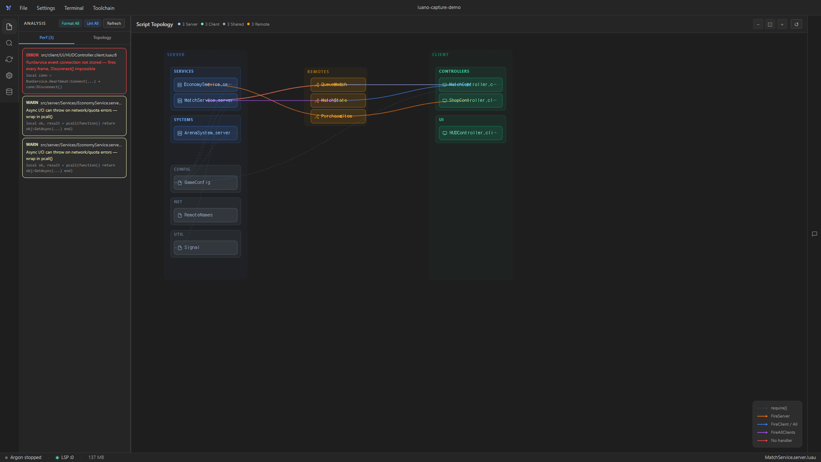Screen dimensions: 821x462
Task: Open the second EconomyService WARN card
Action: (x=74, y=158)
